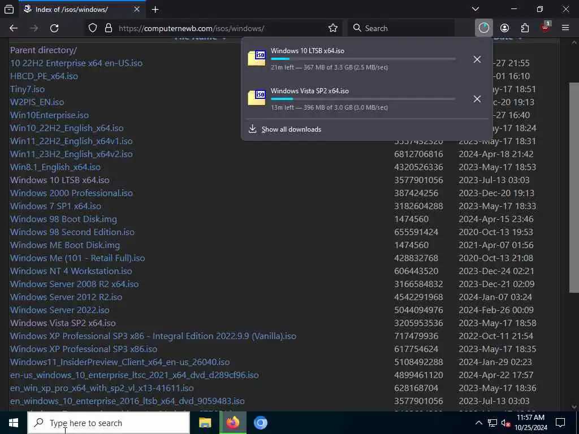
Task: Open Windows ME Boot Disk.img link
Action: pos(65,245)
